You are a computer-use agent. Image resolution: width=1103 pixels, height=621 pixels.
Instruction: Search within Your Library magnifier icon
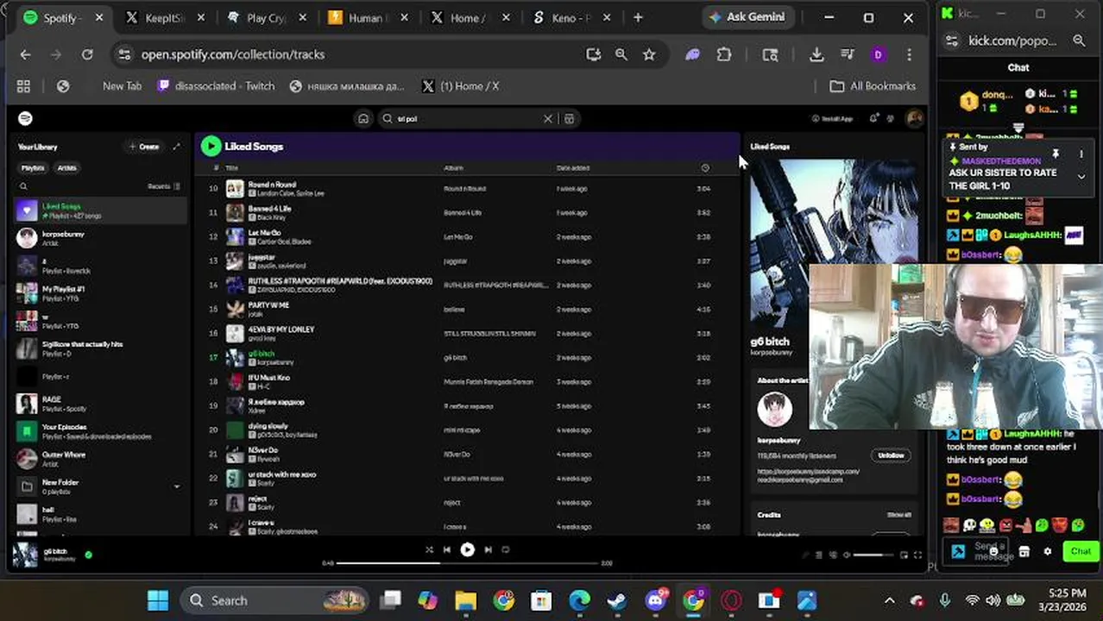tap(23, 186)
